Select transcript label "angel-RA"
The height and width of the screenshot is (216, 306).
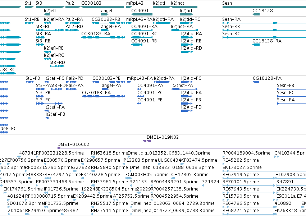[111, 27]
